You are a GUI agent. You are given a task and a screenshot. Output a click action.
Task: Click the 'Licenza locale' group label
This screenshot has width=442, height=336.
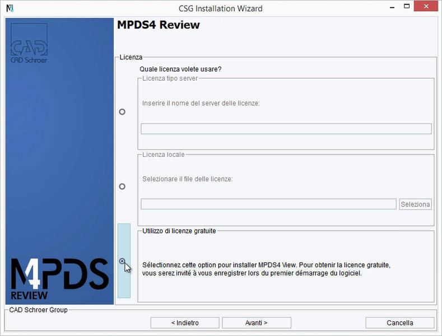(163, 155)
